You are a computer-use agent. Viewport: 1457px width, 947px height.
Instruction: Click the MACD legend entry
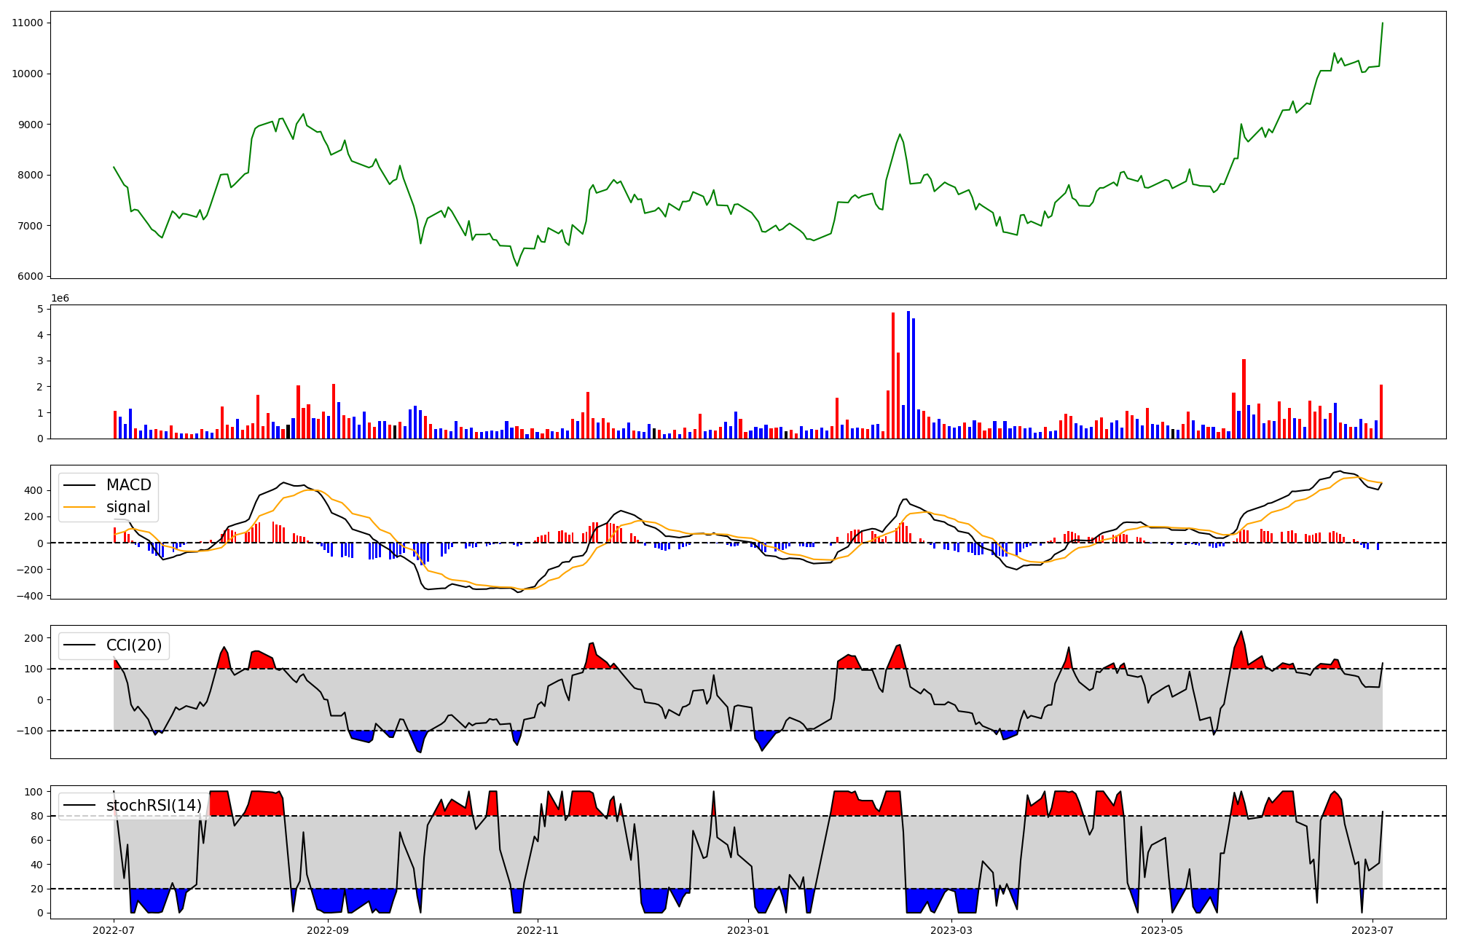128,485
